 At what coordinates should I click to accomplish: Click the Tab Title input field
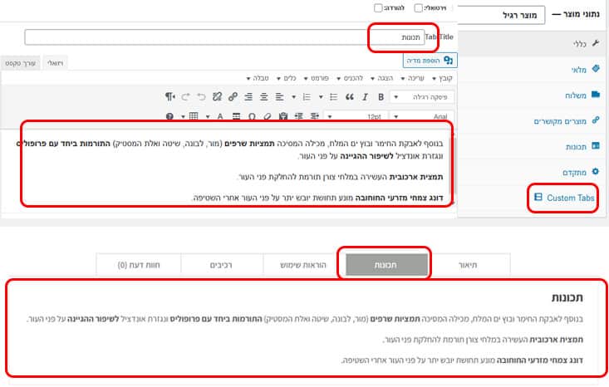click(x=224, y=37)
